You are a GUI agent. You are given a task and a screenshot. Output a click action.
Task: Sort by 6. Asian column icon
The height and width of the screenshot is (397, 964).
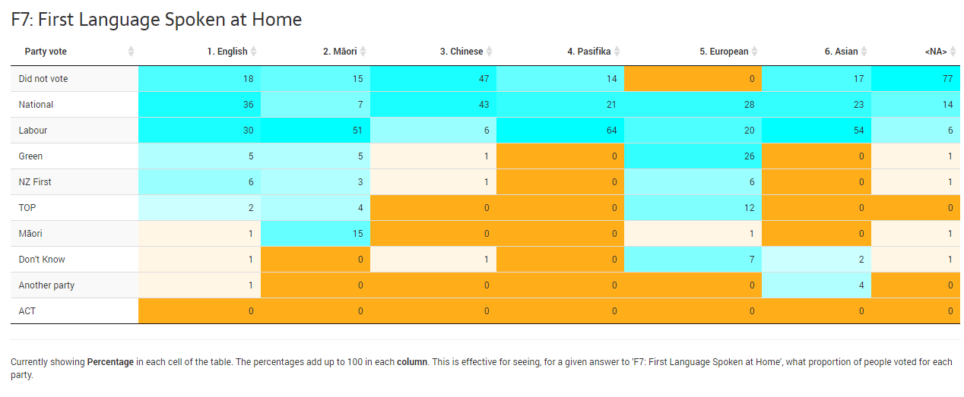(864, 52)
